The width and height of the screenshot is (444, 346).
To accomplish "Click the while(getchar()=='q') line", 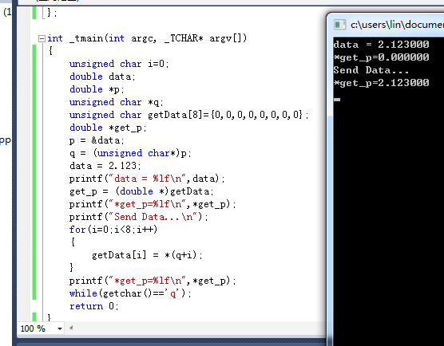I will tap(130, 293).
